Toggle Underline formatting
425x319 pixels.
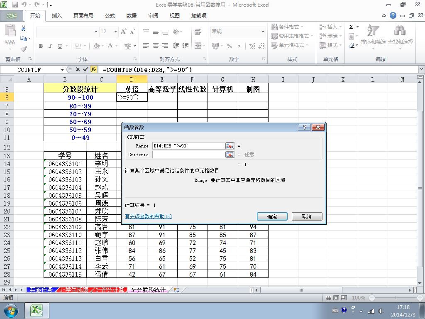[60, 46]
